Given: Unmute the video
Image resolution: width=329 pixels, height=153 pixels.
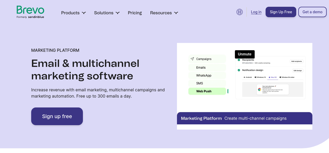Looking at the screenshot, I should coord(245,54).
